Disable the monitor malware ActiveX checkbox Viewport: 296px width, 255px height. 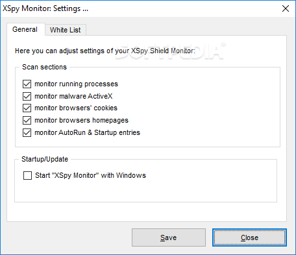(27, 96)
